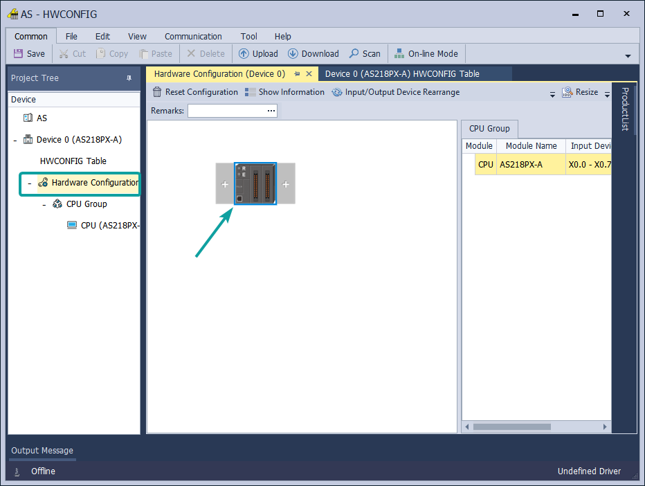Toggle the Project Tree pin
The width and height of the screenshot is (645, 486).
pyautogui.click(x=129, y=78)
